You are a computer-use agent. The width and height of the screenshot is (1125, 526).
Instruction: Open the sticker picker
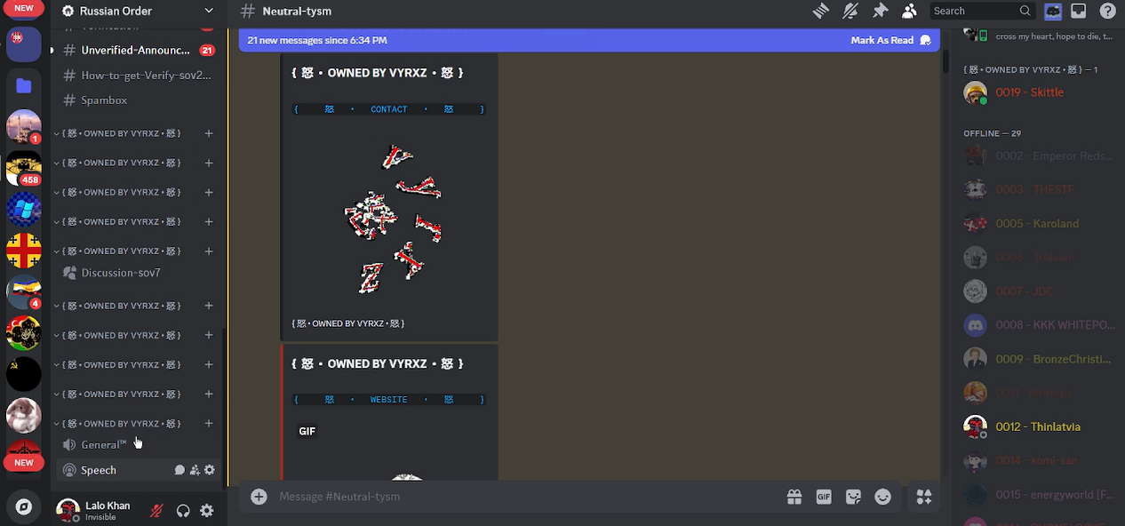click(x=853, y=497)
